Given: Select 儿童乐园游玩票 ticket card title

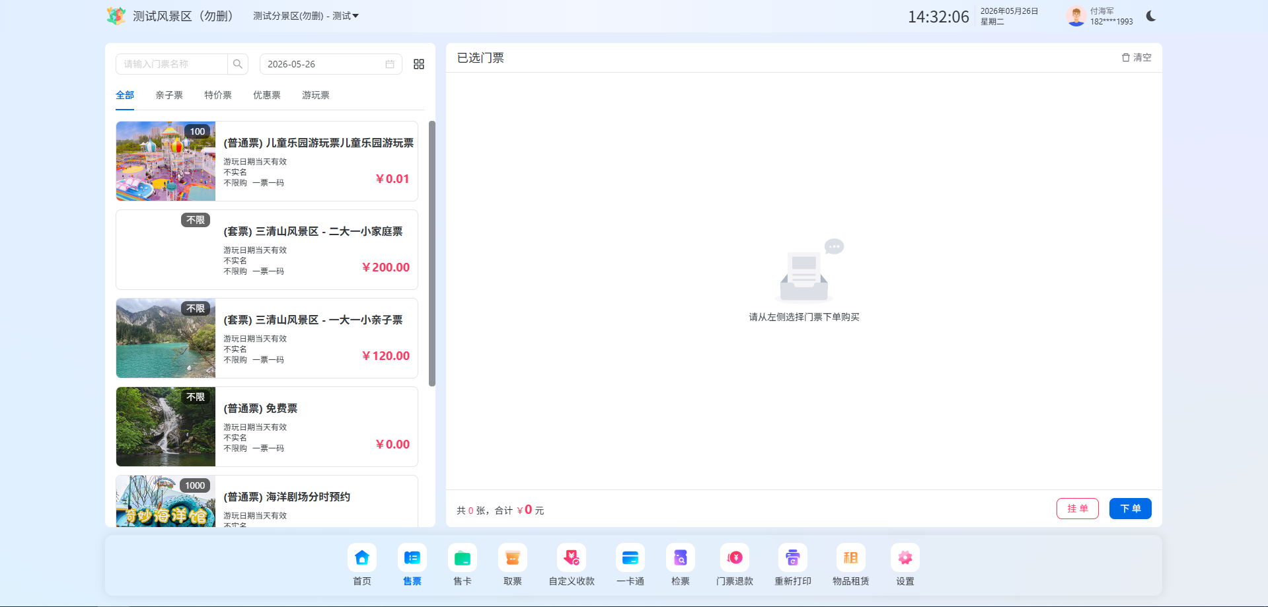Looking at the screenshot, I should coord(318,143).
